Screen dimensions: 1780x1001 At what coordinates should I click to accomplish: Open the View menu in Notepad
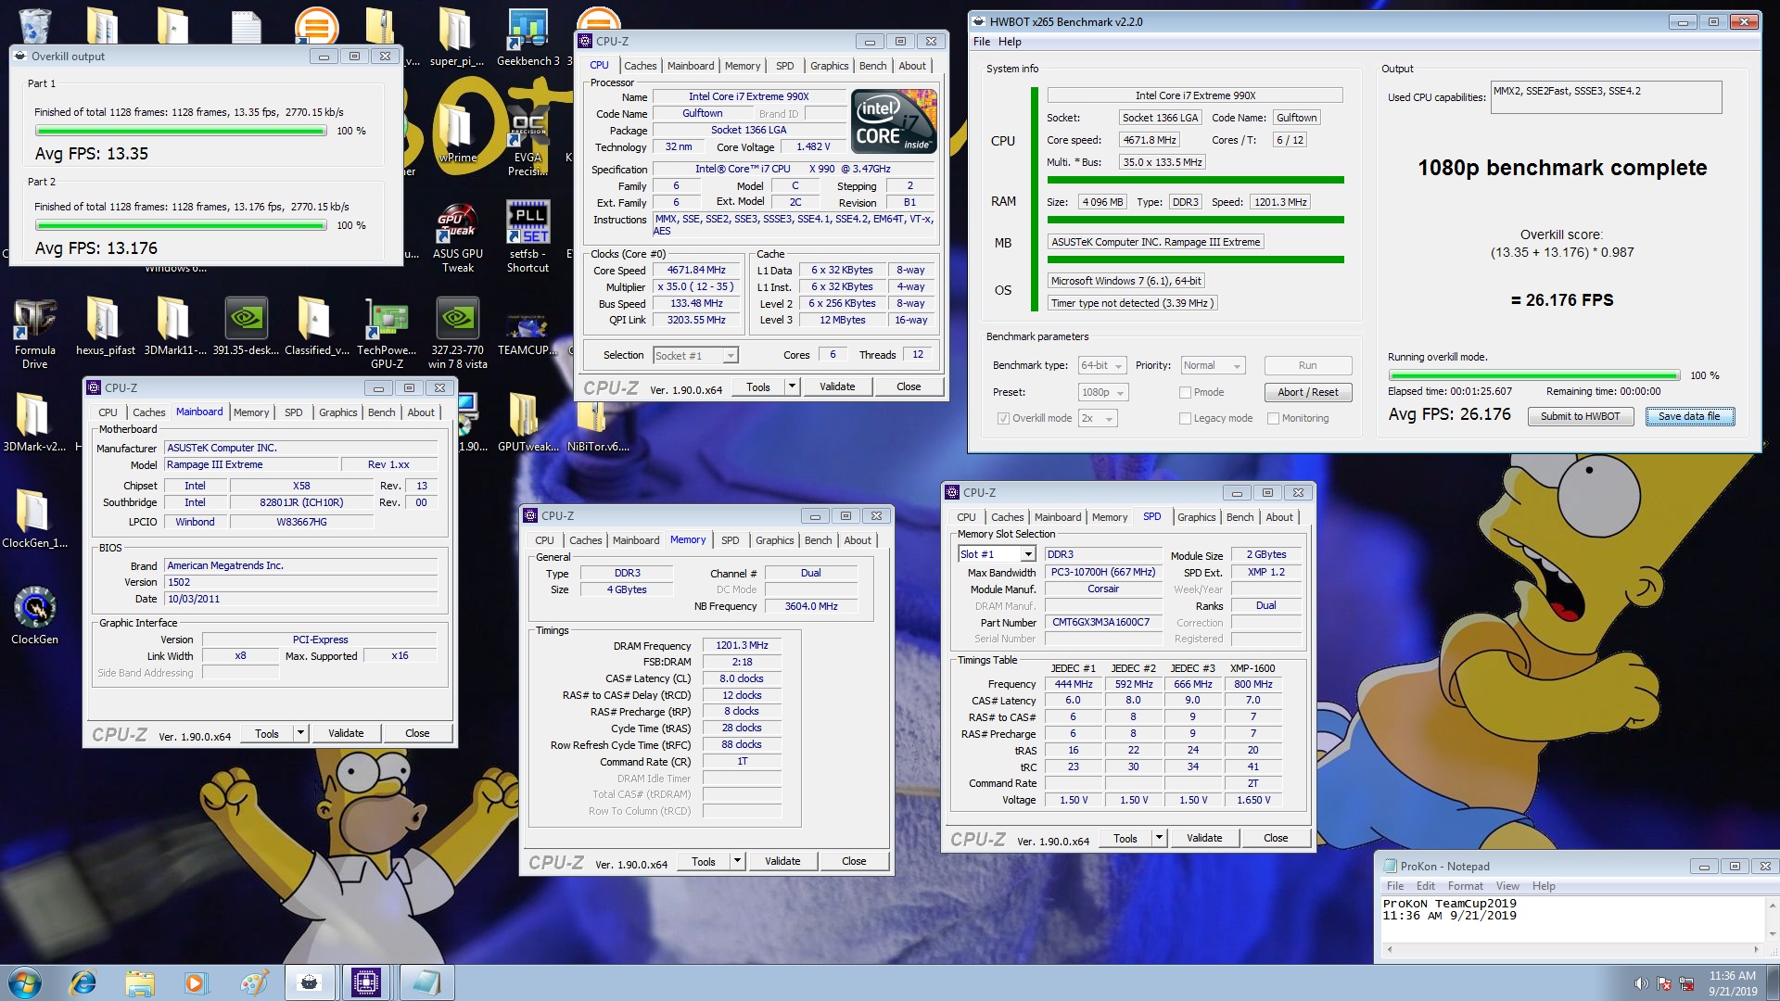(1507, 886)
